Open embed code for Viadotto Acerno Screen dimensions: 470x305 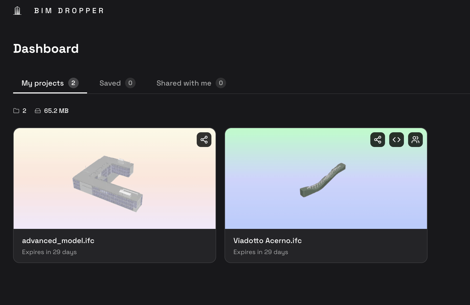tap(396, 140)
